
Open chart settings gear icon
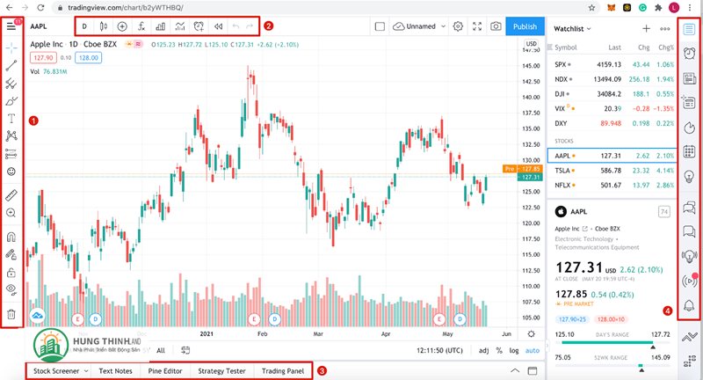(x=458, y=26)
